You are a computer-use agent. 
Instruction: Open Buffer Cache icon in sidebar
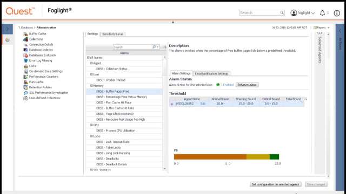click(x=25, y=34)
